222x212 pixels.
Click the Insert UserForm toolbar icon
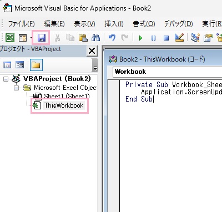tap(23, 38)
